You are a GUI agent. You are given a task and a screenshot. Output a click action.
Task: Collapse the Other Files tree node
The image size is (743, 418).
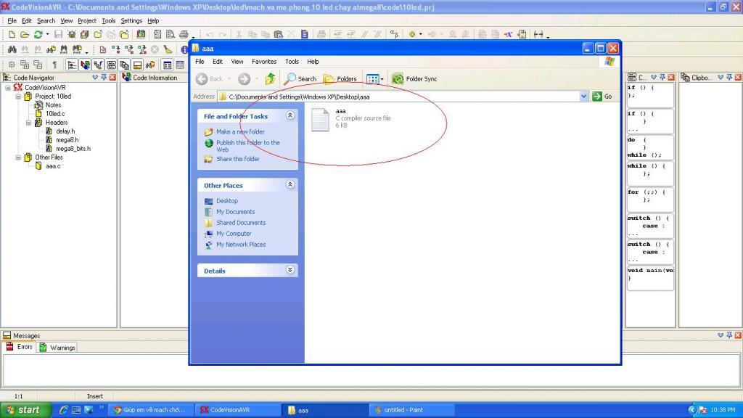(18, 157)
